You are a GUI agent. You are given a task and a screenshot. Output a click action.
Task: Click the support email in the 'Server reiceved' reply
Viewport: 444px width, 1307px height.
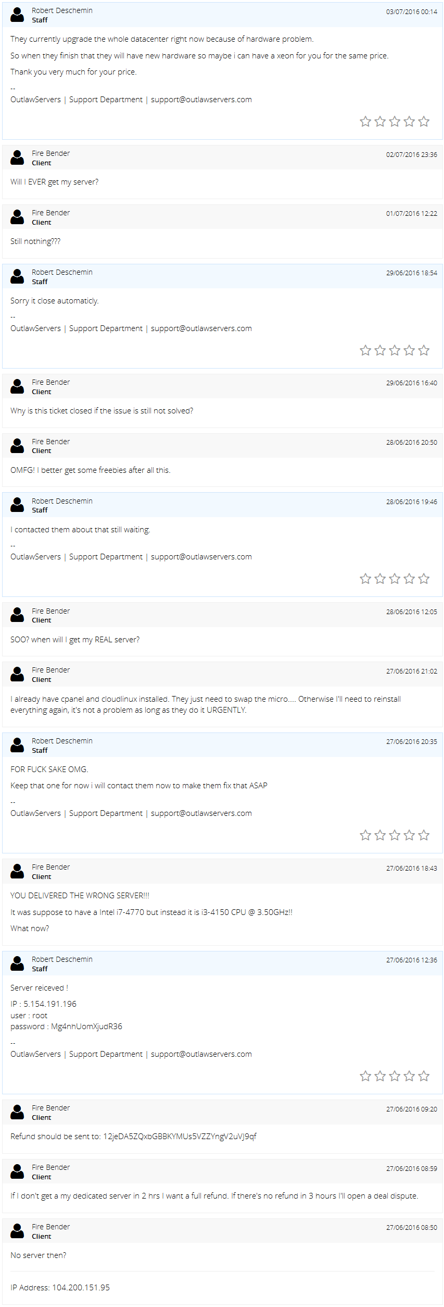pos(201,1054)
